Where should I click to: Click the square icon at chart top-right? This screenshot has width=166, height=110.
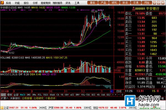click(112, 7)
